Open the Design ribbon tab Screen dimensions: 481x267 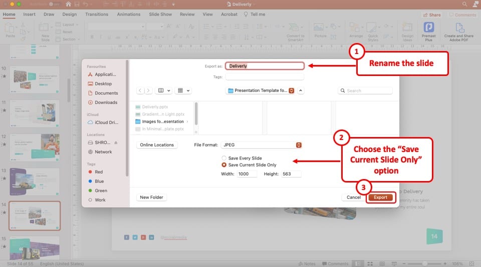[x=70, y=14]
